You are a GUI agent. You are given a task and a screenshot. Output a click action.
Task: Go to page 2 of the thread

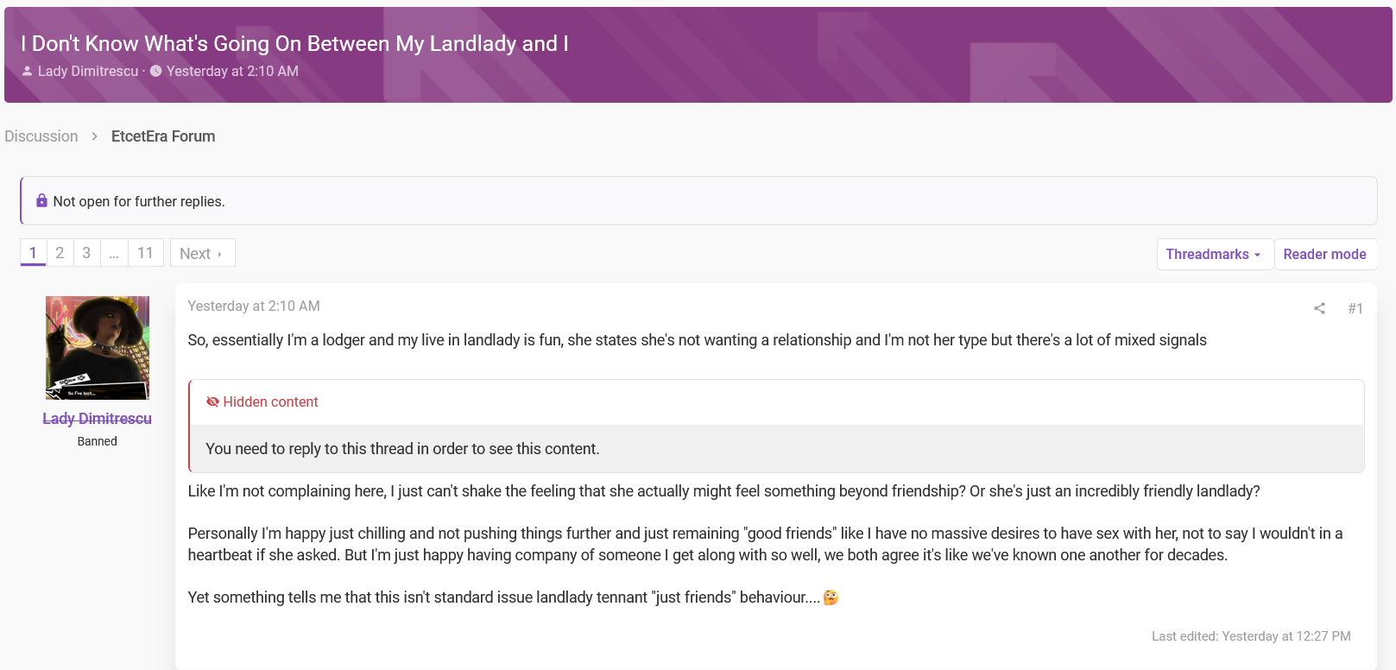tap(60, 253)
